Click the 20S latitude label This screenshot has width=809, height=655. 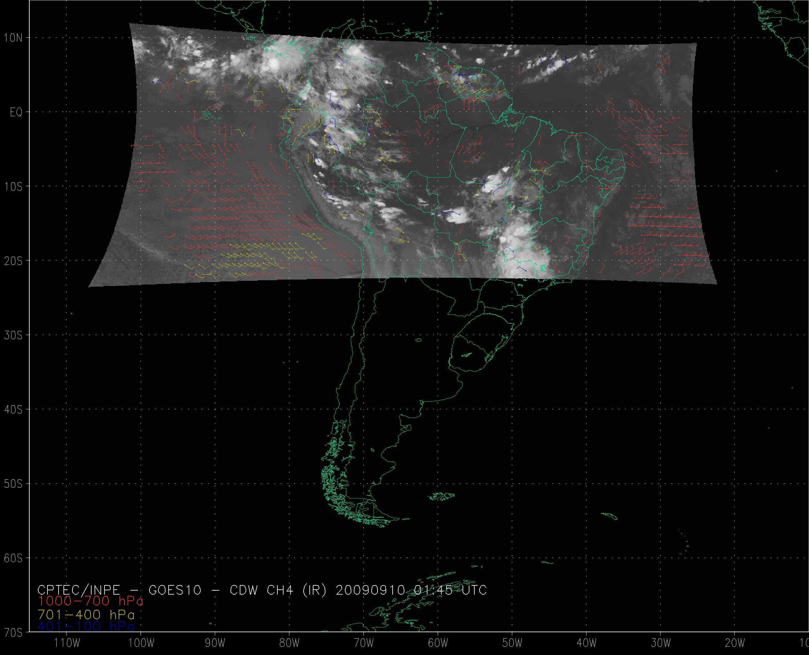point(13,261)
